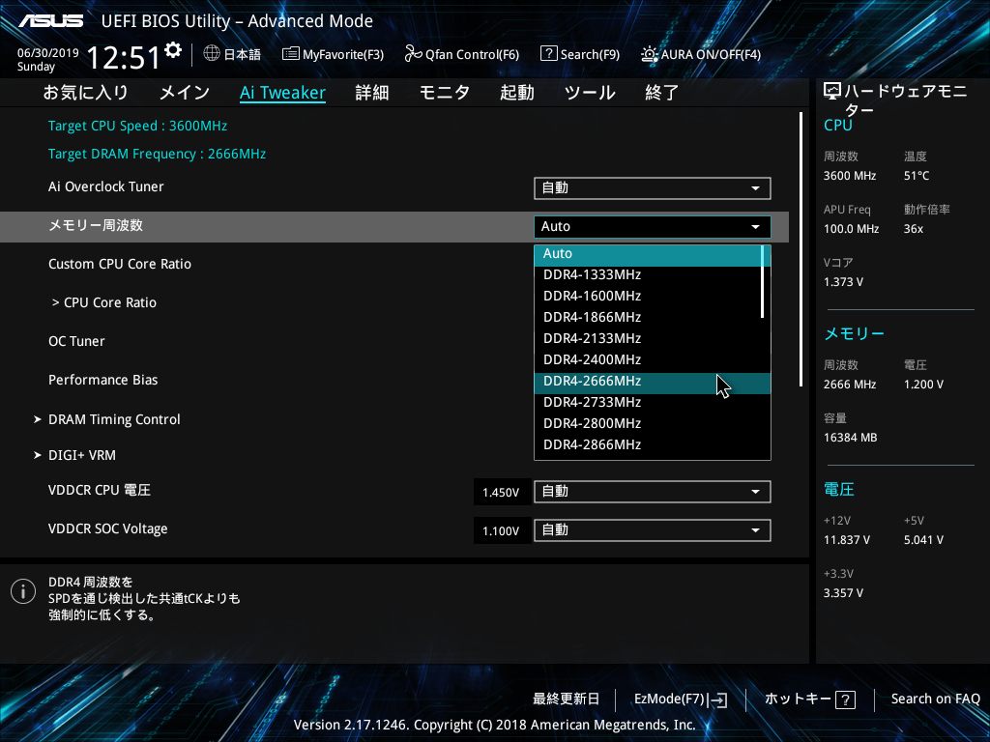Viewport: 990px width, 742px height.
Task: Click the 1.450V voltage value
Action: [x=501, y=492]
